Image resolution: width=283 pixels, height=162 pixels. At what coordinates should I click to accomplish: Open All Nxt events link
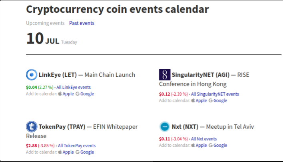204,139
